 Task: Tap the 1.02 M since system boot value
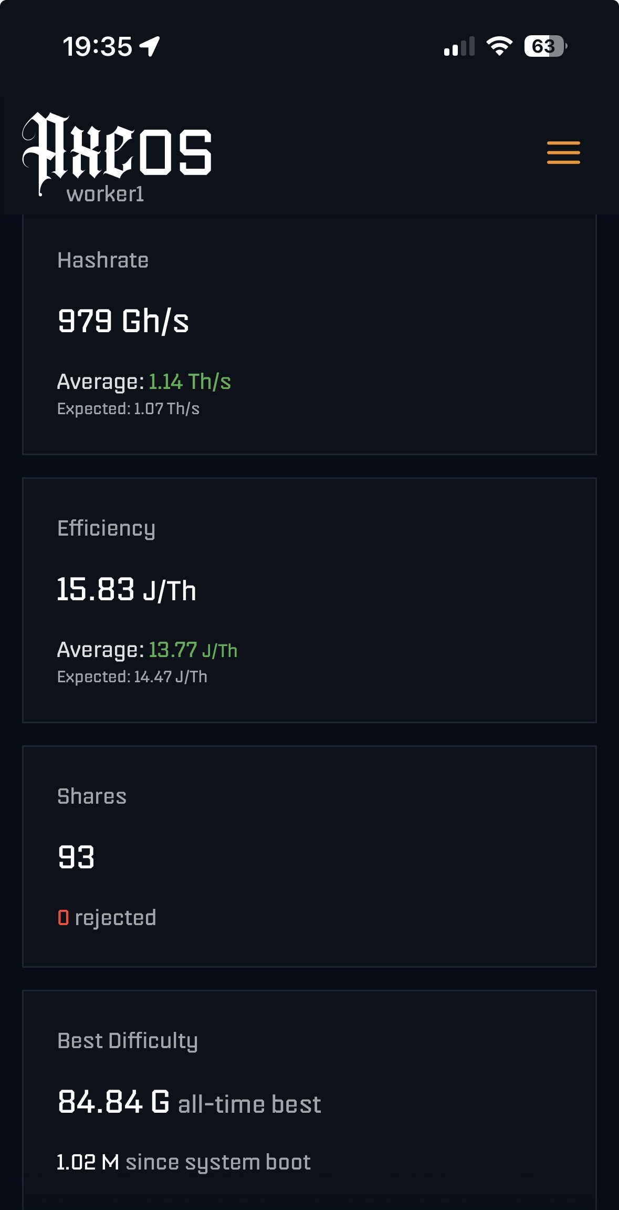88,1162
